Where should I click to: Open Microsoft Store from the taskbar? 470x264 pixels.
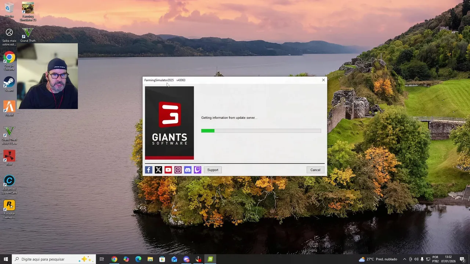pyautogui.click(x=162, y=259)
